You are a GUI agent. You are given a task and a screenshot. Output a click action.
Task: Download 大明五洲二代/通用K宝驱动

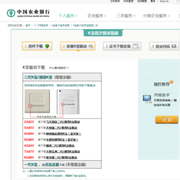(63, 152)
